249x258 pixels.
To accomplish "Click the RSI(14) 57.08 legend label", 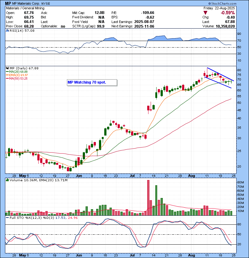I will pyautogui.click(x=22, y=30).
